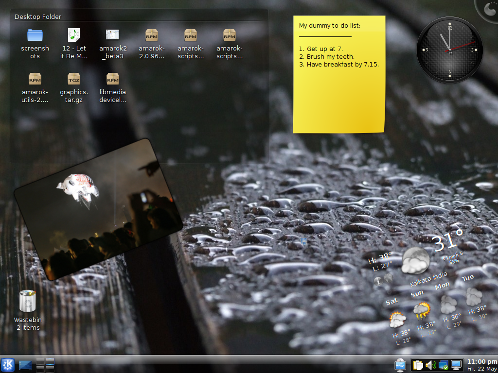Select the graphics.tar.gz archive
This screenshot has width=498, height=373.
[74, 79]
